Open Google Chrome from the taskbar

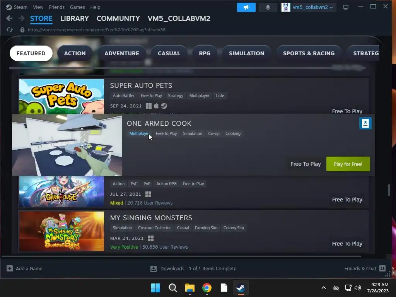pyautogui.click(x=207, y=288)
